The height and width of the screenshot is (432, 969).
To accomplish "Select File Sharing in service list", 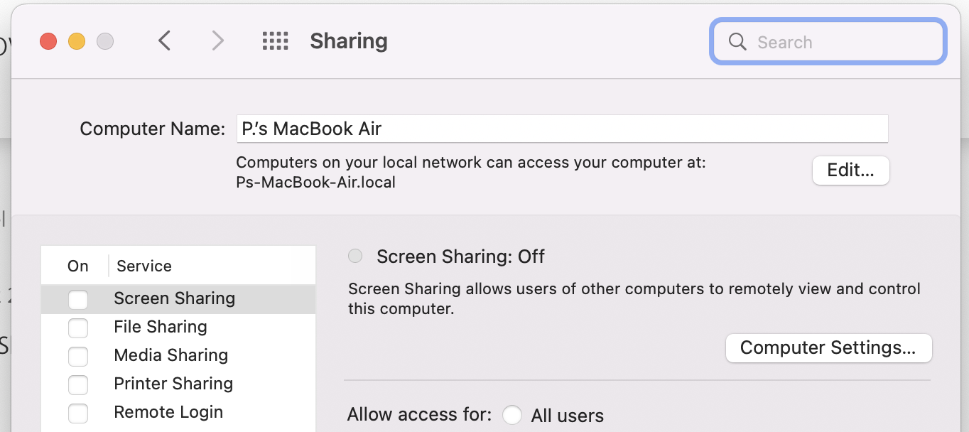I will click(161, 327).
